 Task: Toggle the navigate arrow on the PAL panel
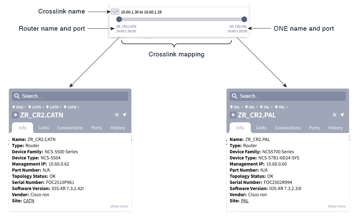342,115
